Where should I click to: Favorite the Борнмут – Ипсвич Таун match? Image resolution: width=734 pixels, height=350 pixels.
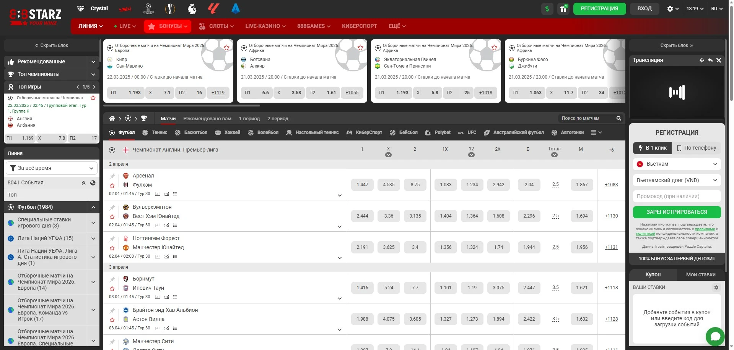pyautogui.click(x=112, y=289)
